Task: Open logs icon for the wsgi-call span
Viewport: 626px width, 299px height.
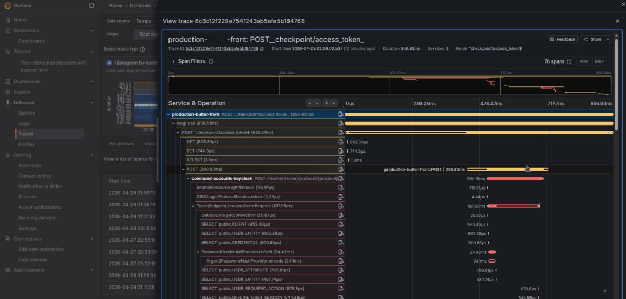Action: click(341, 123)
